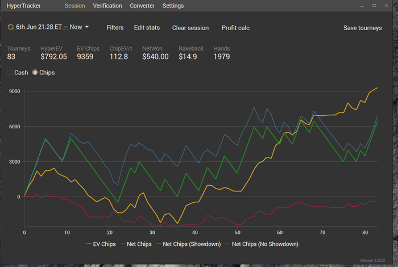The height and width of the screenshot is (267, 398).
Task: Click the NetWon value $540.00
Action: pos(155,57)
